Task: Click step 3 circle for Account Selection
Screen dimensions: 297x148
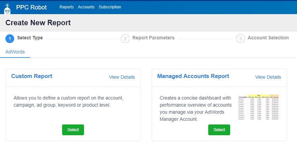Action: click(x=241, y=39)
